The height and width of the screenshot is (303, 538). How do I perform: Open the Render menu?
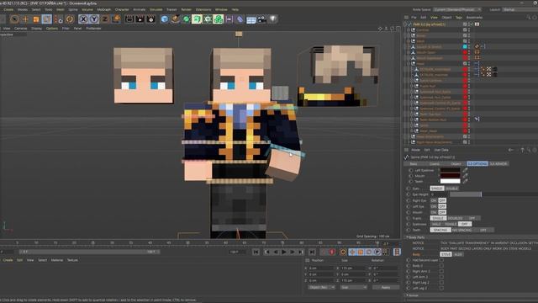point(186,9)
